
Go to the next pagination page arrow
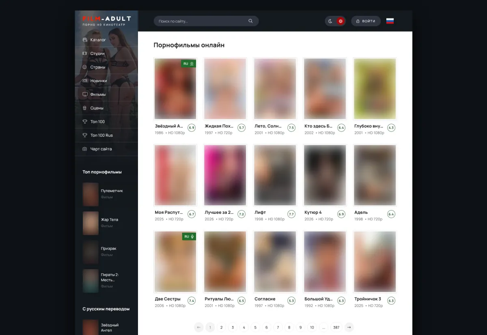pyautogui.click(x=349, y=327)
